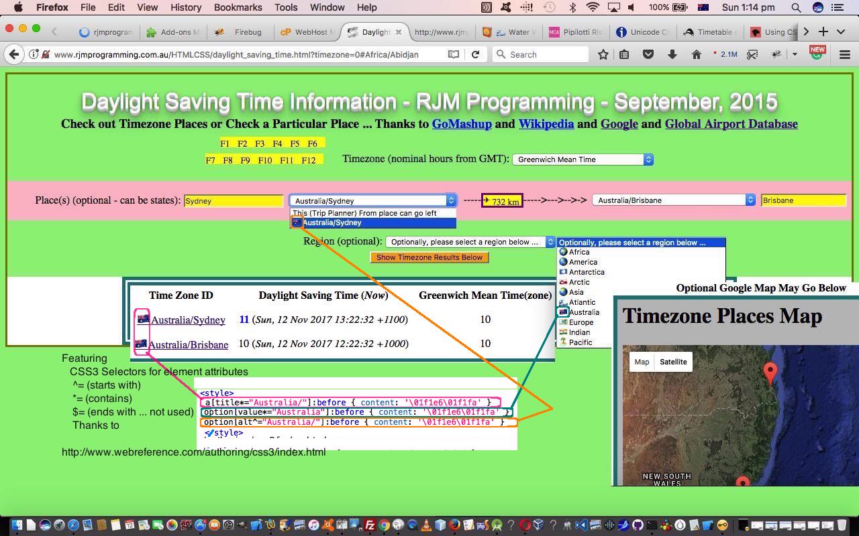Open the macOS Notification Center icon
This screenshot has width=859, height=536.
(x=837, y=7)
